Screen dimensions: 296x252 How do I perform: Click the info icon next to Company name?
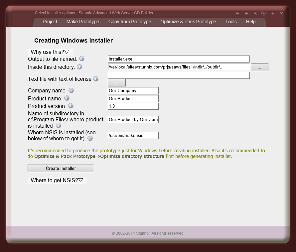71,90
